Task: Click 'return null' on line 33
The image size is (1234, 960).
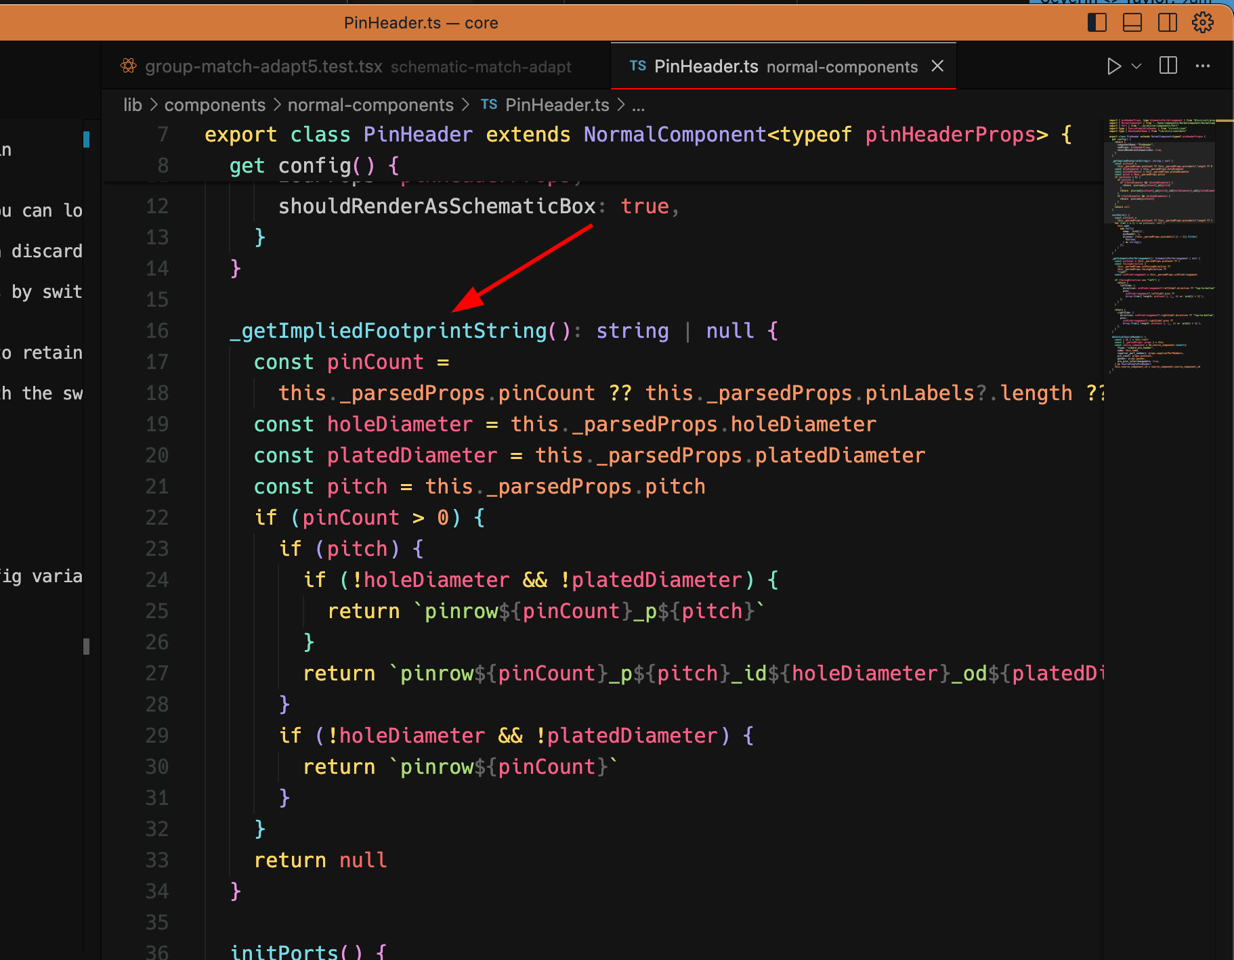Action: [x=320, y=860]
